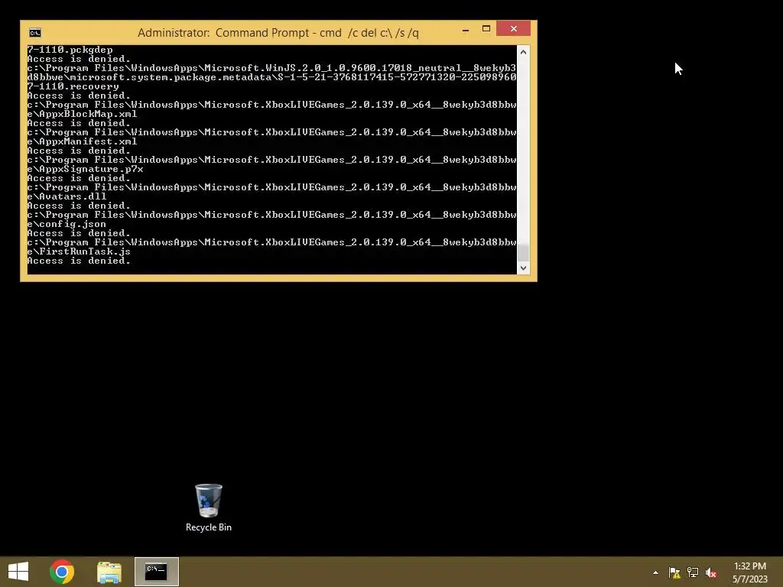The image size is (783, 587).
Task: Open the network status tray icon
Action: click(693, 572)
